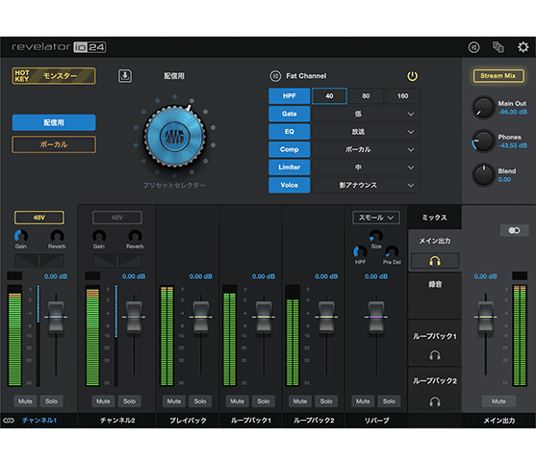This screenshot has width=536, height=465.
Task: Click the チャンネル1 volume fader
Action: (x=56, y=317)
